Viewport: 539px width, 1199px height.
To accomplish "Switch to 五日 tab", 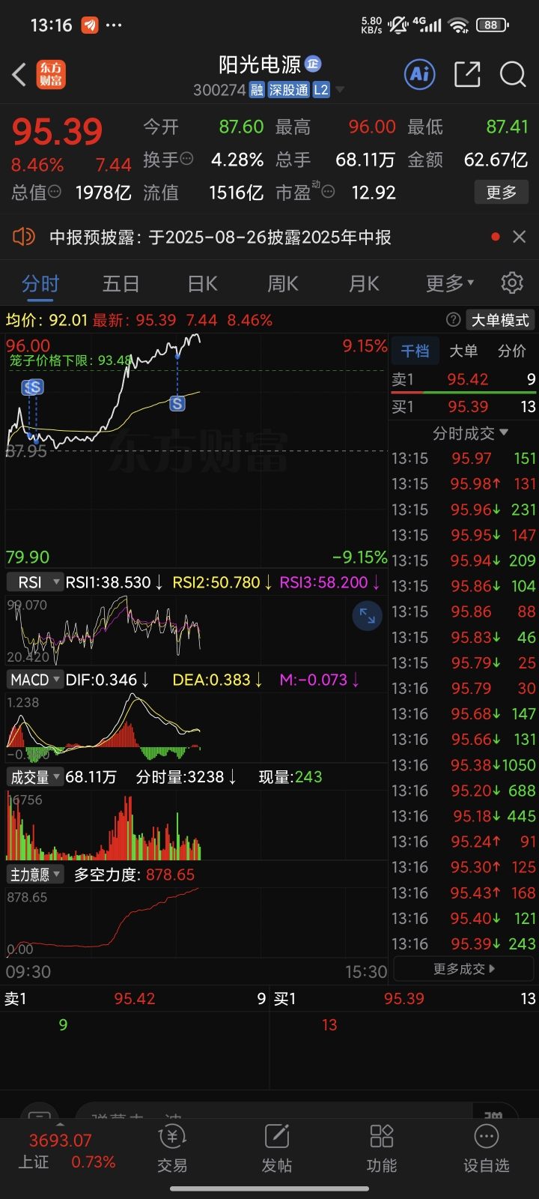I will coord(121,283).
